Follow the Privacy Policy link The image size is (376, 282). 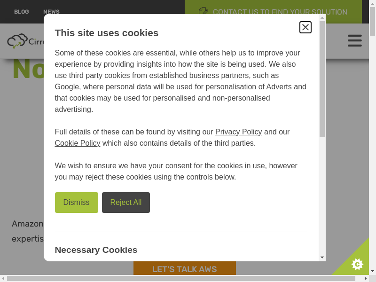pyautogui.click(x=238, y=132)
